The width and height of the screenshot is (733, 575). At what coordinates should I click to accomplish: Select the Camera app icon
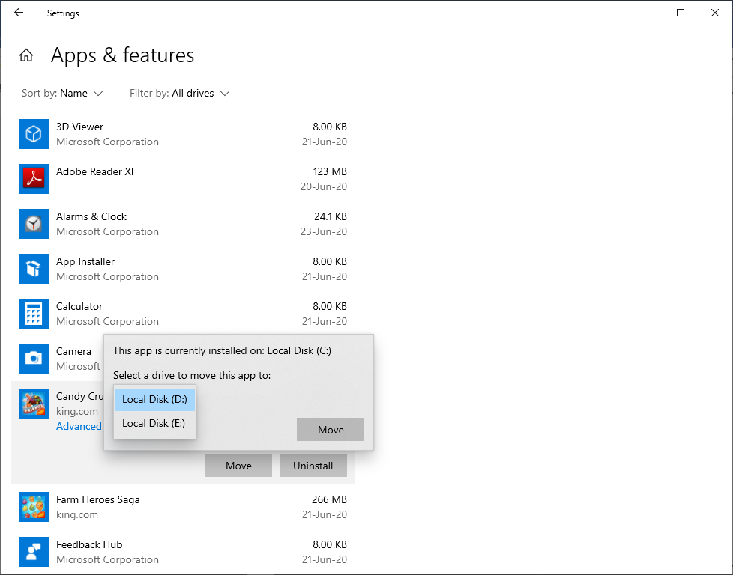(x=33, y=359)
